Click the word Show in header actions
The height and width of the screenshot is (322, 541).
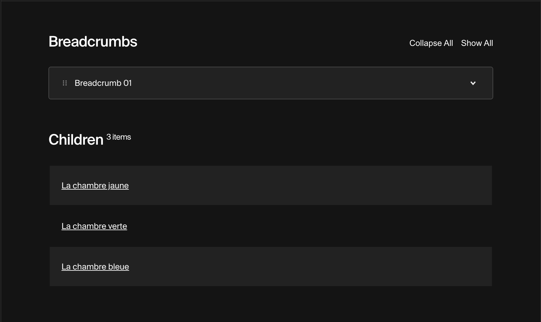pos(471,43)
